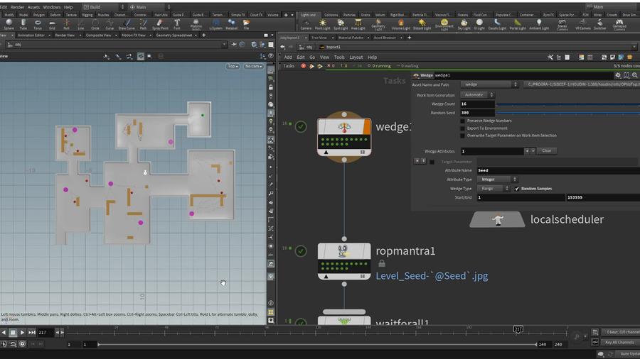640x359 pixels.
Task: Uncheck the Random Samples checkbox
Action: point(517,189)
